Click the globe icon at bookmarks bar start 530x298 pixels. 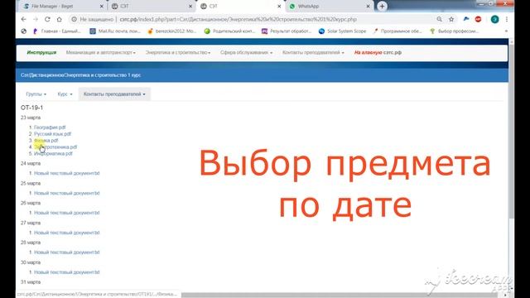click(x=24, y=31)
